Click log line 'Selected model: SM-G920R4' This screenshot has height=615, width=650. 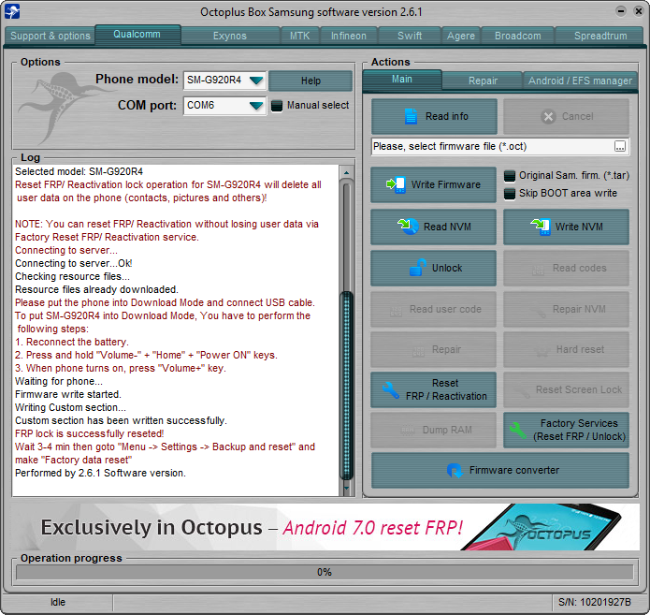(x=79, y=171)
